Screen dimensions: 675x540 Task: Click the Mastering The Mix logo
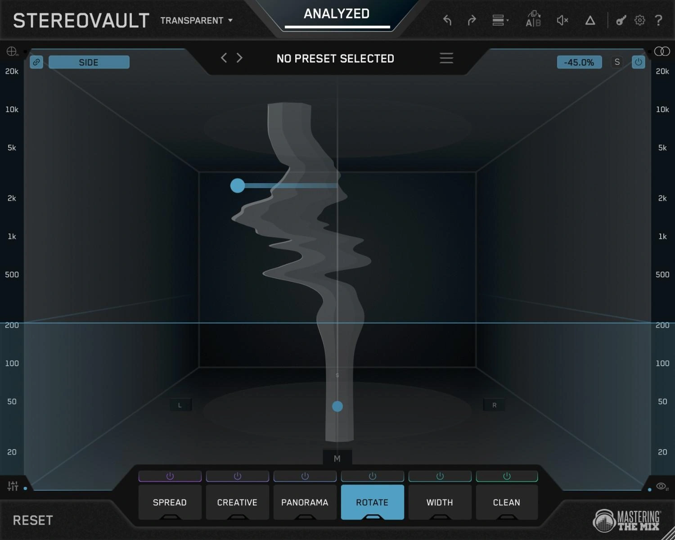point(627,520)
